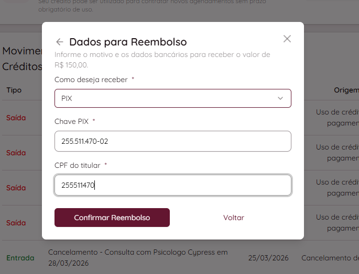
Task: Select the last Saída row label
Action: pyautogui.click(x=16, y=223)
